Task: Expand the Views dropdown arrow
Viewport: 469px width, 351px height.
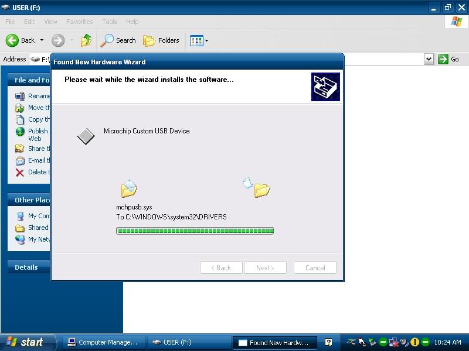Action: click(x=206, y=40)
